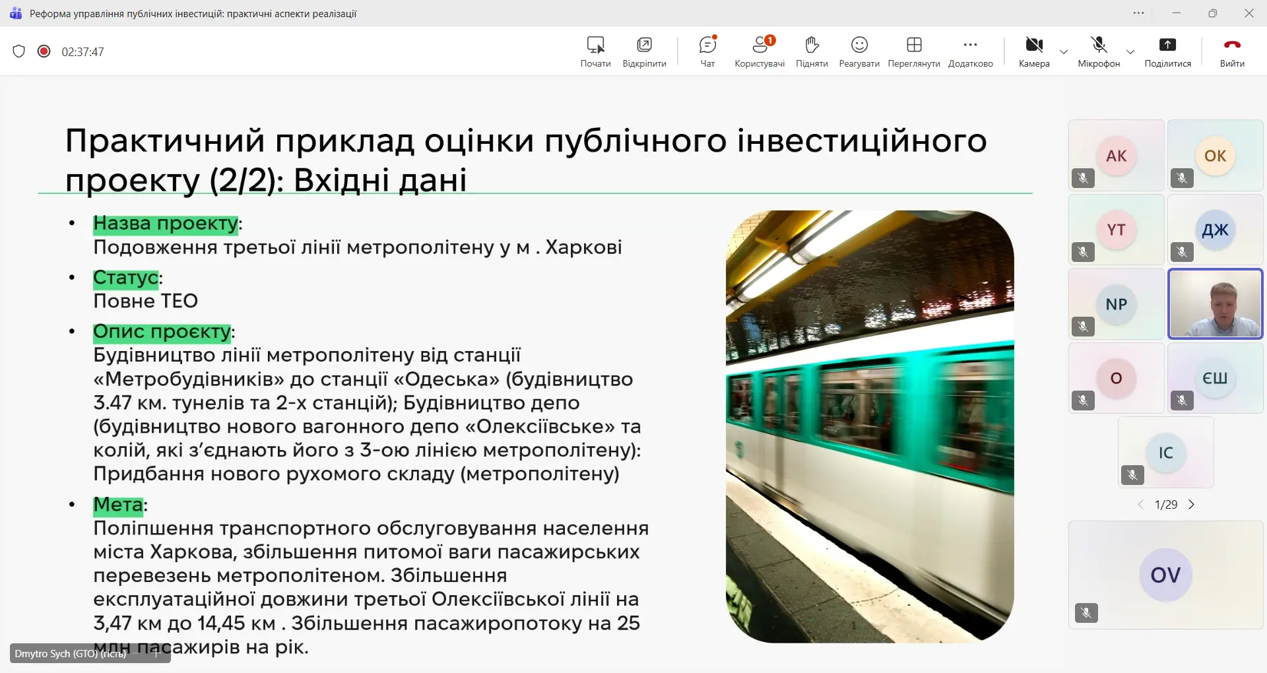Open the Користувачі participants list
Viewport: 1267px width, 673px height.
[760, 46]
